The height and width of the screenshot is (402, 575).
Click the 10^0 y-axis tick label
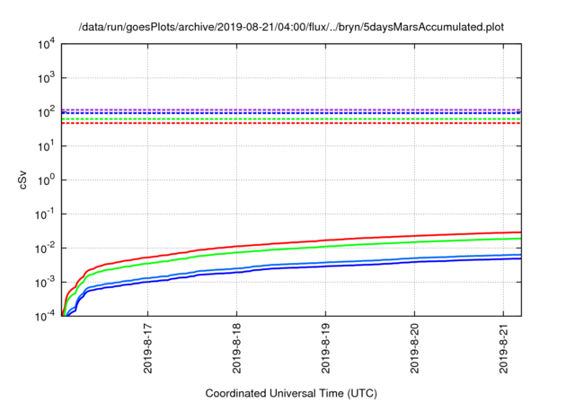pos(47,180)
